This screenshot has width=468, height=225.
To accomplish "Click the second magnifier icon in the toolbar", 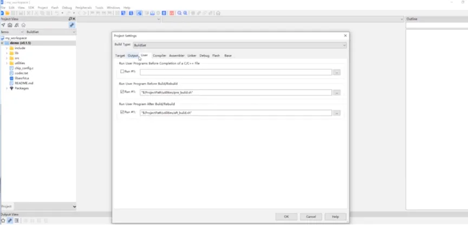I will click(x=185, y=13).
